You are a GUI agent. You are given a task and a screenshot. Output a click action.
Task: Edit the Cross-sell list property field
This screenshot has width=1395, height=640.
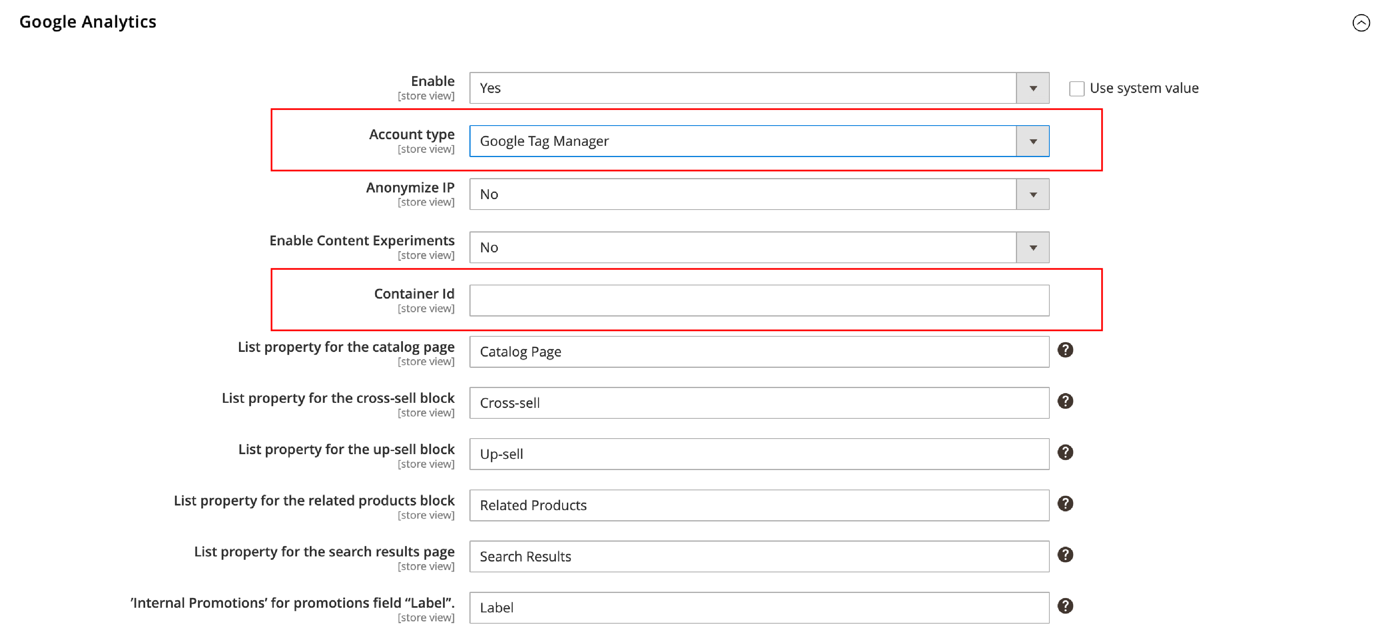(x=759, y=402)
